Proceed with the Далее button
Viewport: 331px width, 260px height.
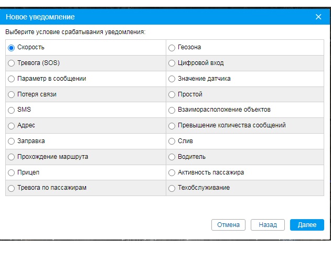[307, 225]
